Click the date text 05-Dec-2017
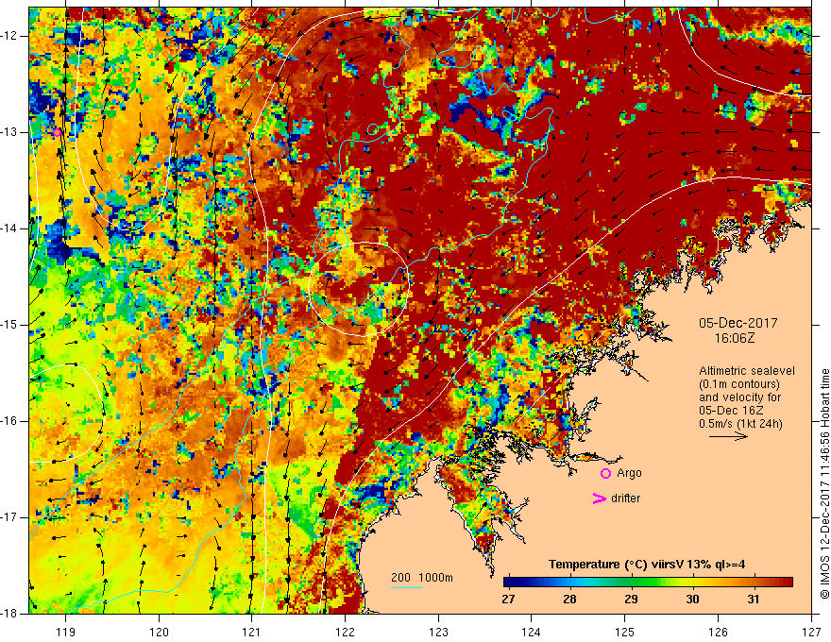Screen dimensions: 831x642 coord(738,323)
